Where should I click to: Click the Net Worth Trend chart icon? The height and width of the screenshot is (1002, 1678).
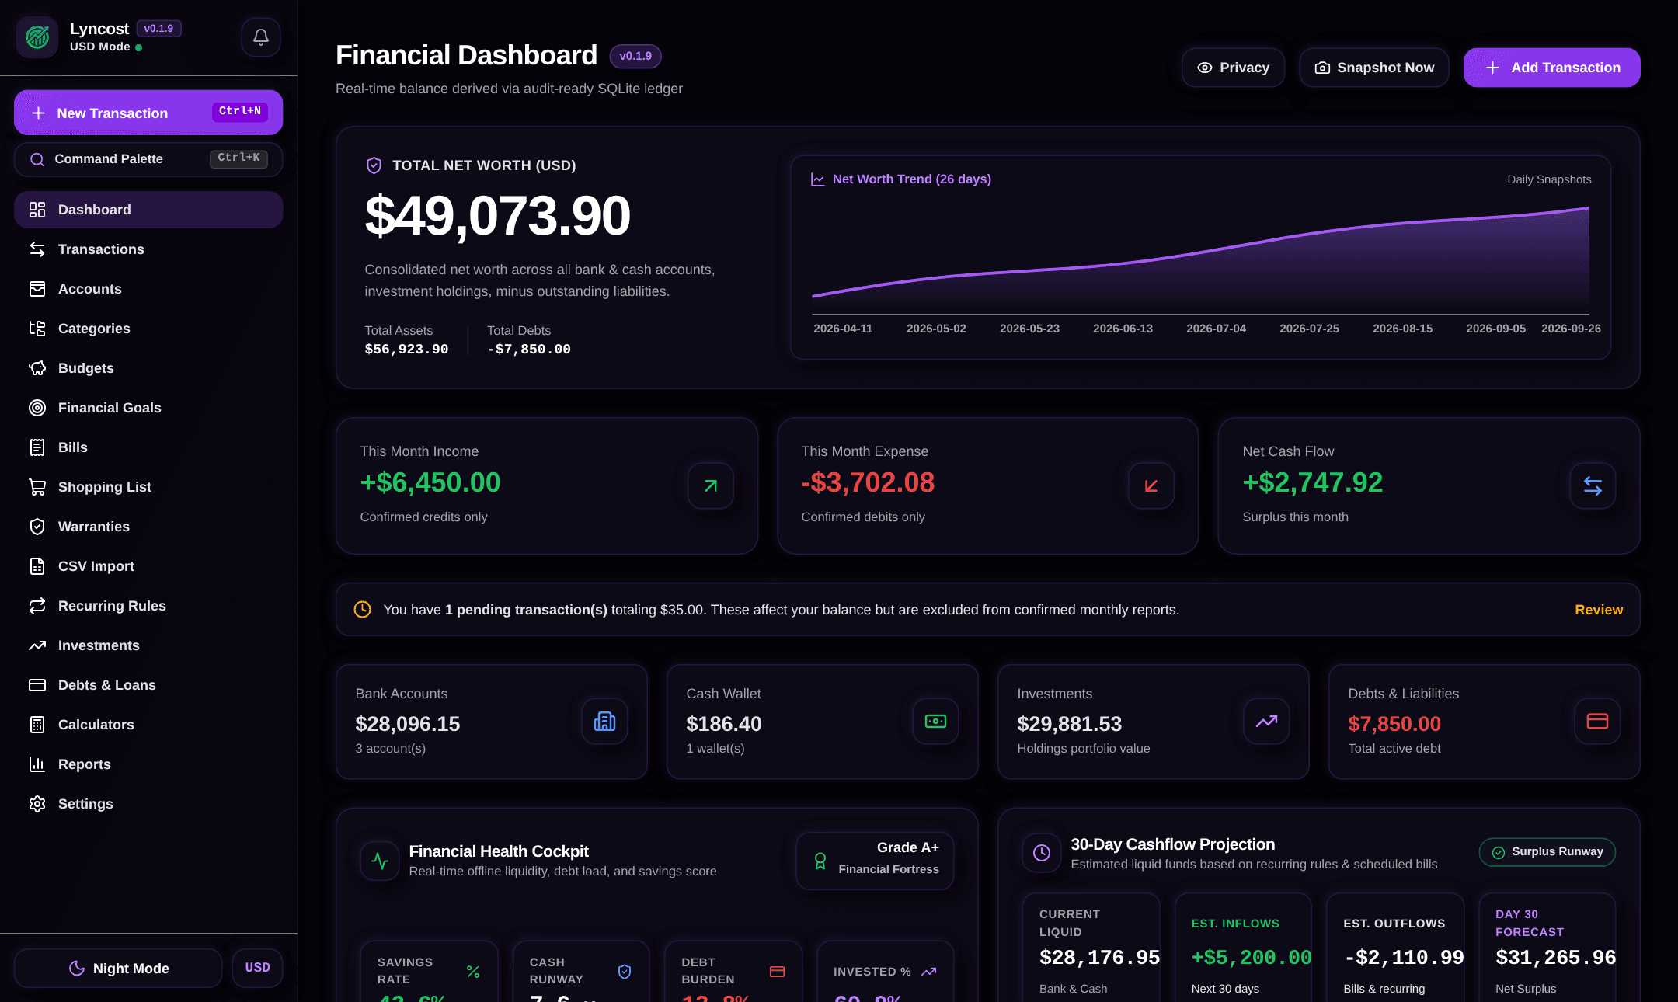click(817, 179)
